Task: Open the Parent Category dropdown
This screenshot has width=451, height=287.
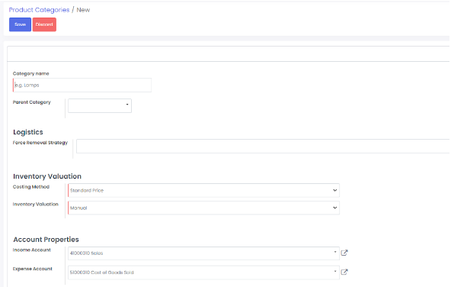Action: click(x=100, y=105)
